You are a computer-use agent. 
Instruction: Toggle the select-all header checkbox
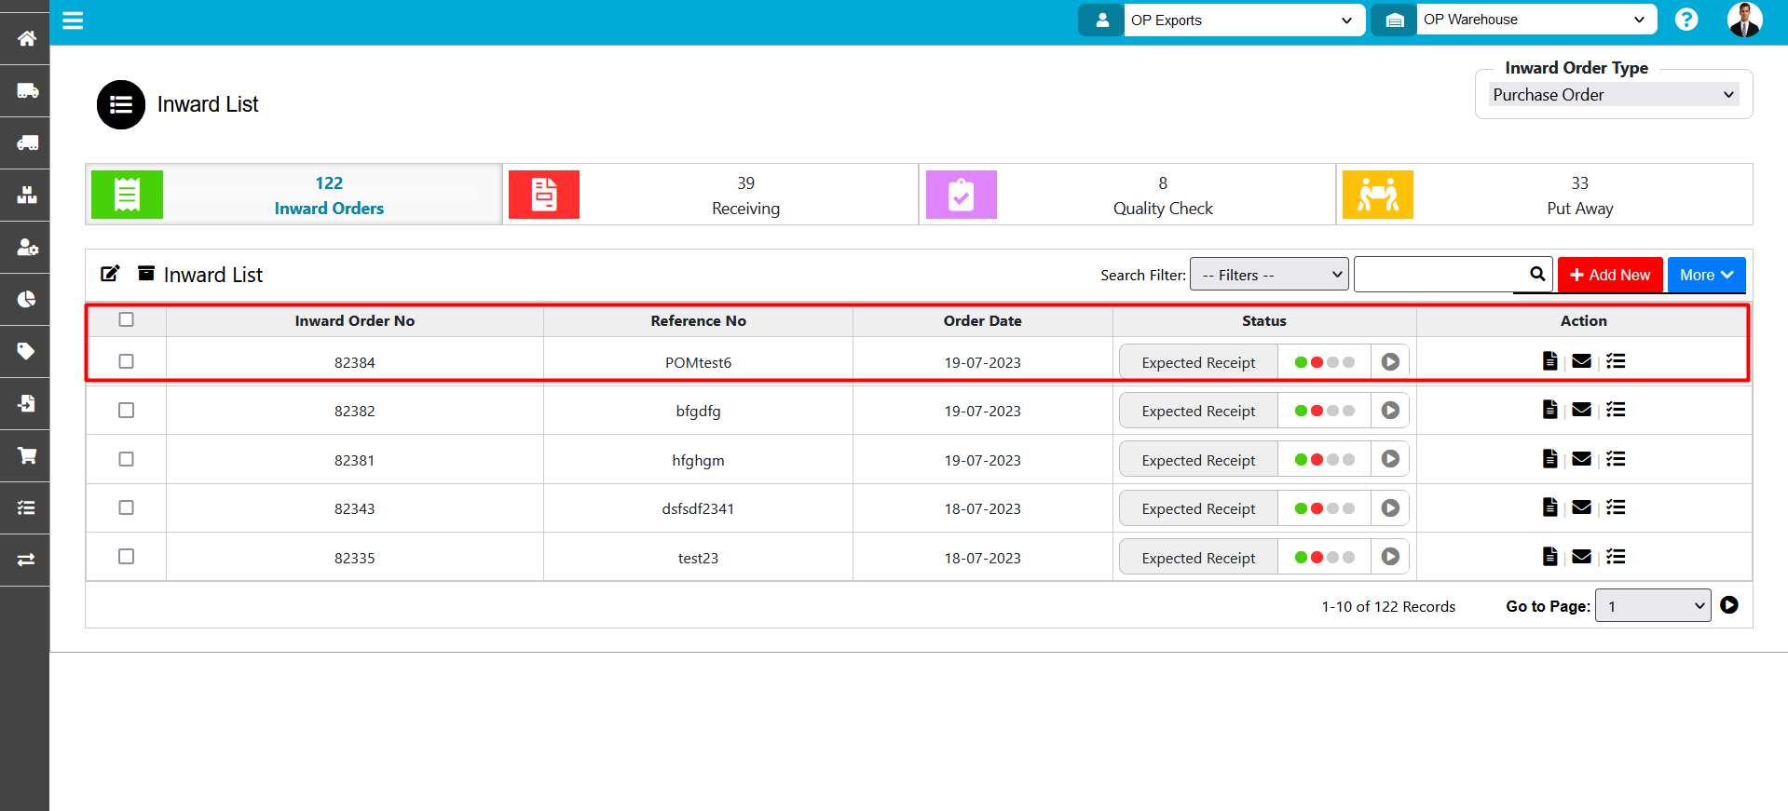[127, 319]
